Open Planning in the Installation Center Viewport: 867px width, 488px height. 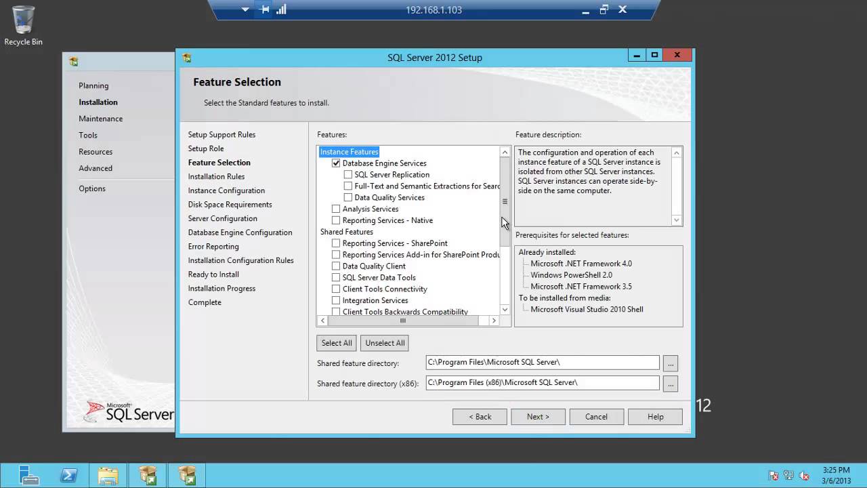93,85
